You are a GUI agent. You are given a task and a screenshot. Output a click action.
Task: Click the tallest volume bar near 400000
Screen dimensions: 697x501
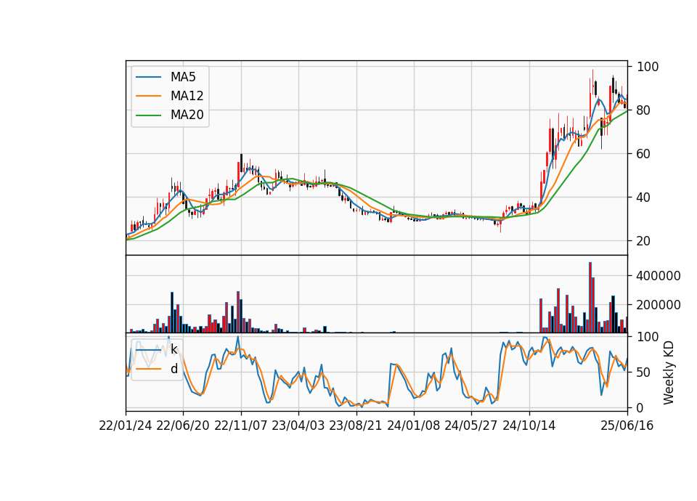(590, 298)
